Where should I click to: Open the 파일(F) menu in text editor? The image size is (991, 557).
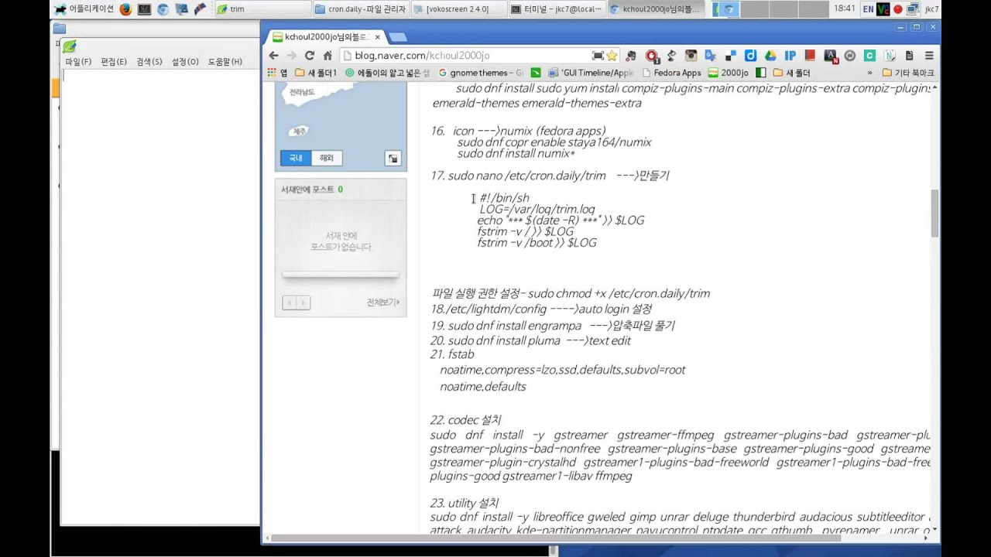click(78, 62)
